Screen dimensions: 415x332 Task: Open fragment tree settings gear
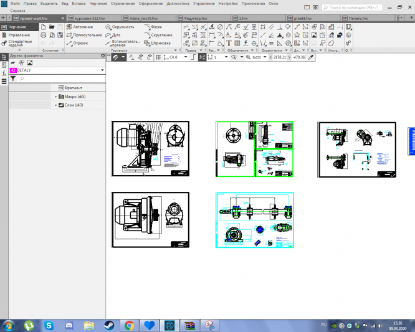click(x=103, y=56)
